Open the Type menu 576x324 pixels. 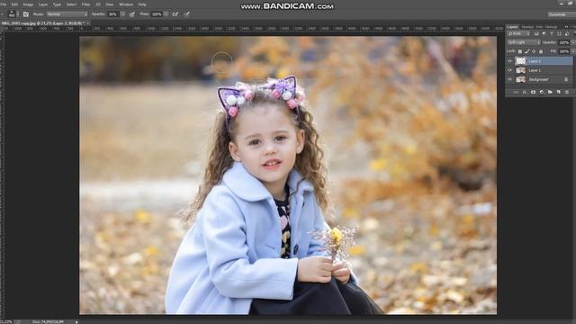pyautogui.click(x=57, y=4)
